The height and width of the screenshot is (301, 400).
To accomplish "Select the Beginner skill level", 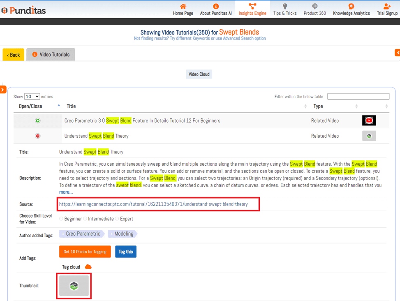I will pyautogui.click(x=61, y=219).
